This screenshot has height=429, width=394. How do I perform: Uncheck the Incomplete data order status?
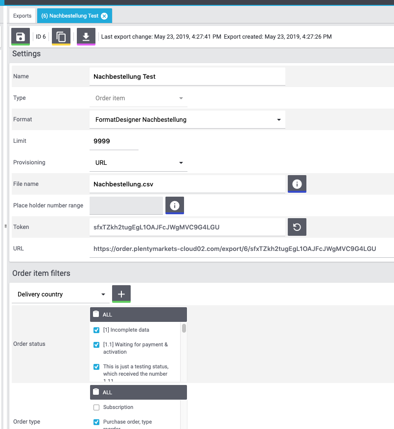coord(96,330)
